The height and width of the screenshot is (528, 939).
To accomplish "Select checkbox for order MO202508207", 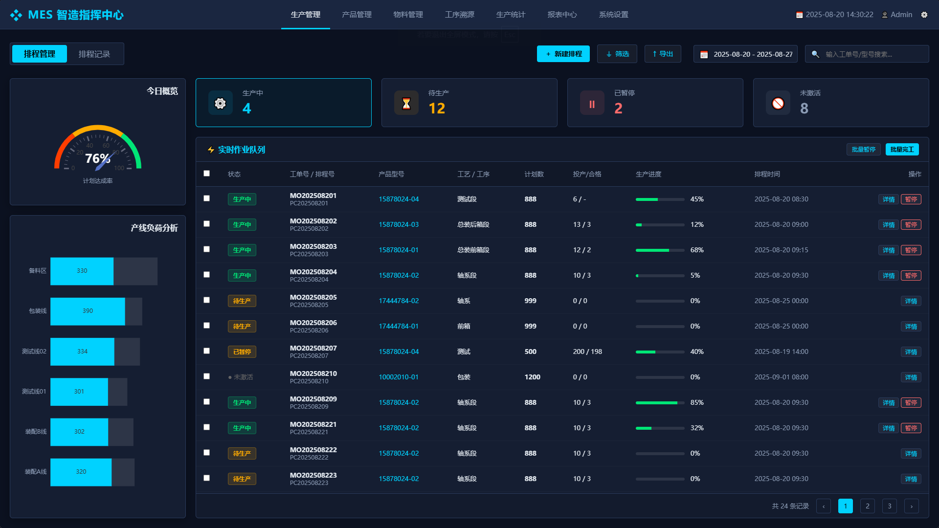I will [x=206, y=351].
